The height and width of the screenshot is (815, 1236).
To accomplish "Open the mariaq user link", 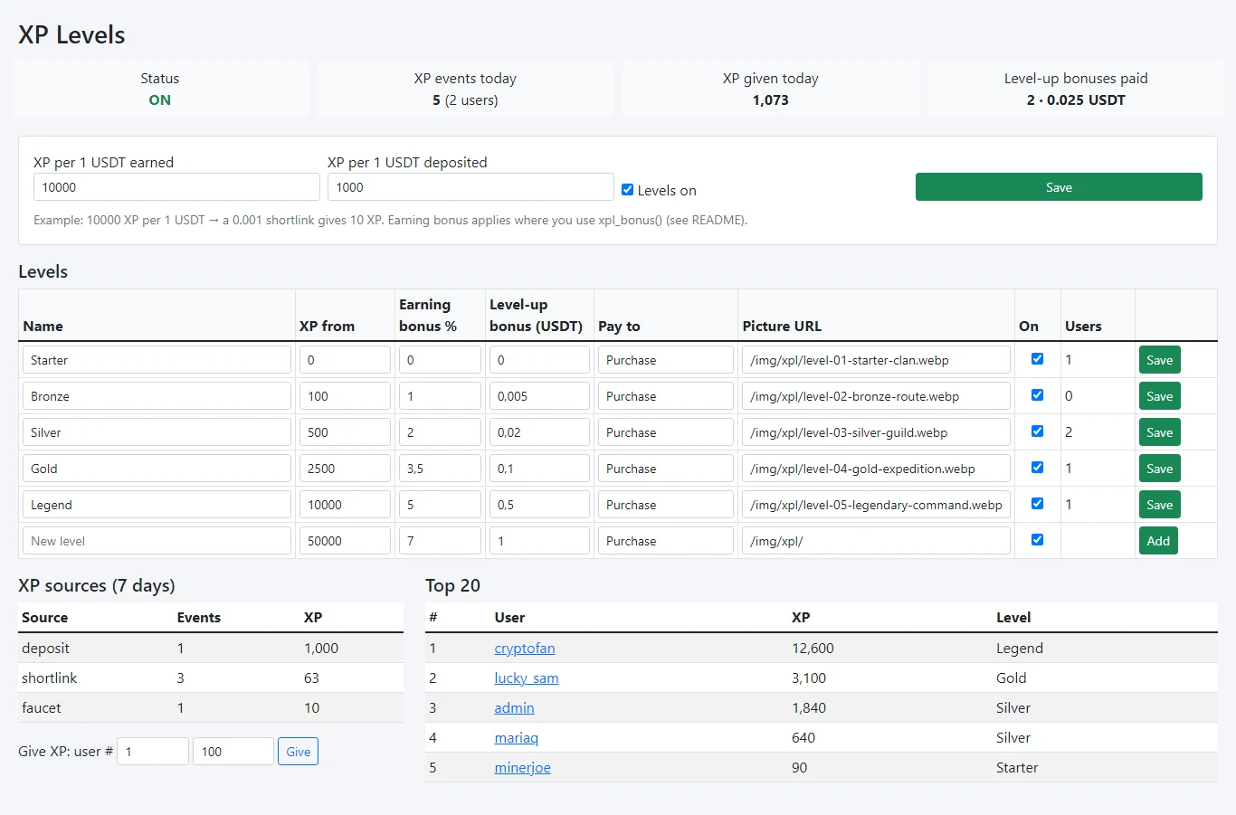I will coord(516,738).
